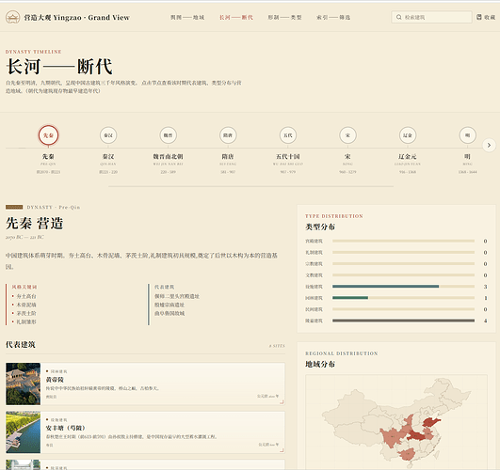Click the timeline next arrow chevron
The height and width of the screenshot is (470, 500).
489,145
